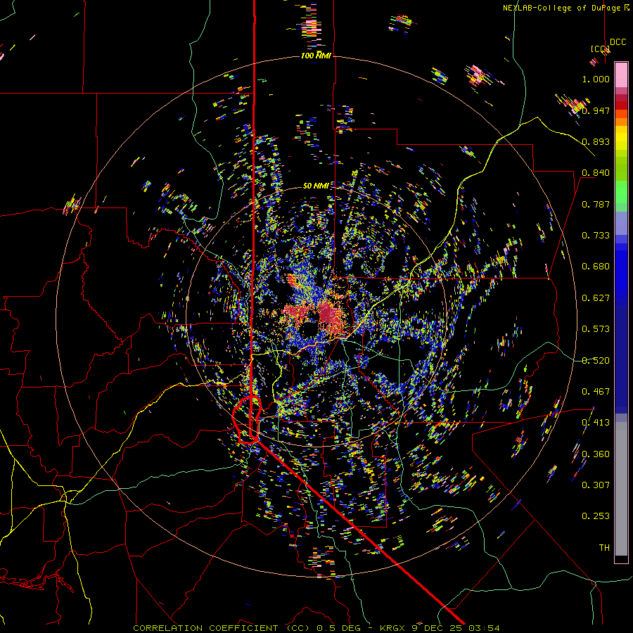The height and width of the screenshot is (633, 633).
Task: Click the TH threshold label in legend
Action: click(604, 548)
